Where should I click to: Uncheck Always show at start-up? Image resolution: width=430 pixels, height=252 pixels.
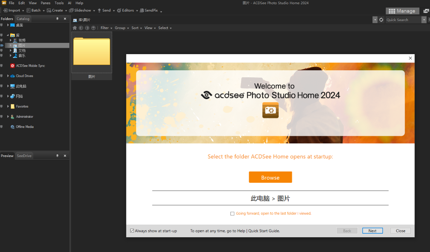tap(132, 231)
